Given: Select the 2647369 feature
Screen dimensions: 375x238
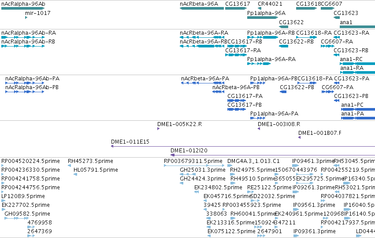Looking at the screenshot, I should 31,236.
